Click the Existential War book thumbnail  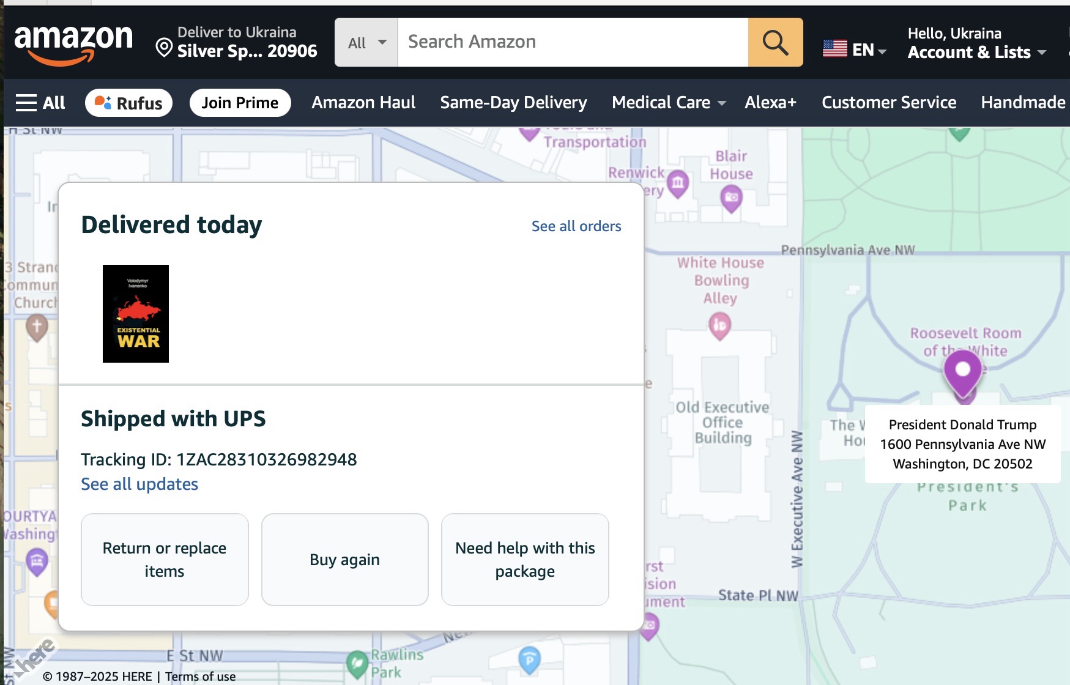[x=136, y=314]
